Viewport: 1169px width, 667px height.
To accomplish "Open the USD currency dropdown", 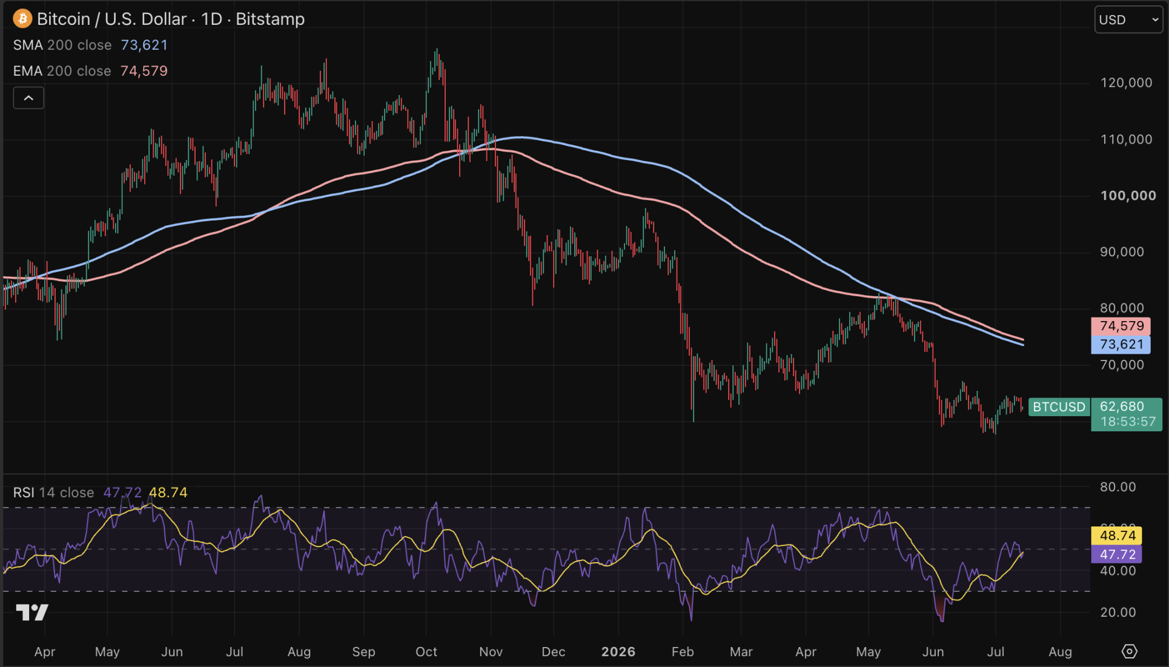I will pos(1128,19).
